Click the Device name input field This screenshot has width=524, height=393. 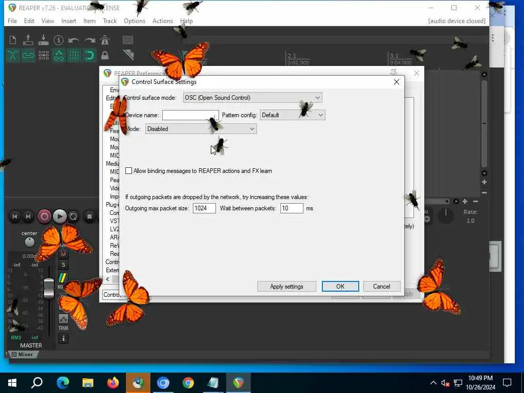click(190, 115)
